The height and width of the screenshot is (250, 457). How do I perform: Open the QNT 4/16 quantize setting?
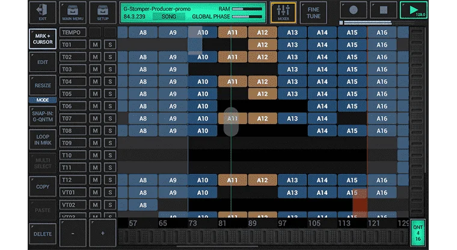[418, 233]
